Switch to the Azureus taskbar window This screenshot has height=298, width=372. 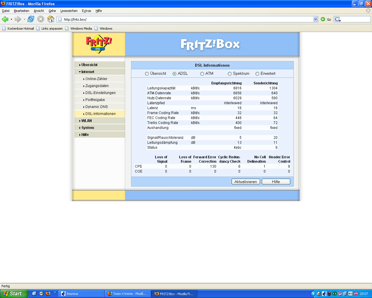click(81, 294)
